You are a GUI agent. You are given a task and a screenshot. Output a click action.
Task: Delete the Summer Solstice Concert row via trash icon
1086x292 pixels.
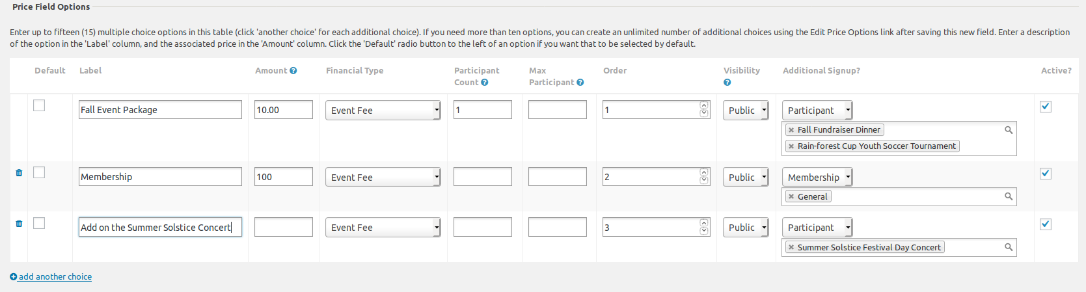coord(19,224)
